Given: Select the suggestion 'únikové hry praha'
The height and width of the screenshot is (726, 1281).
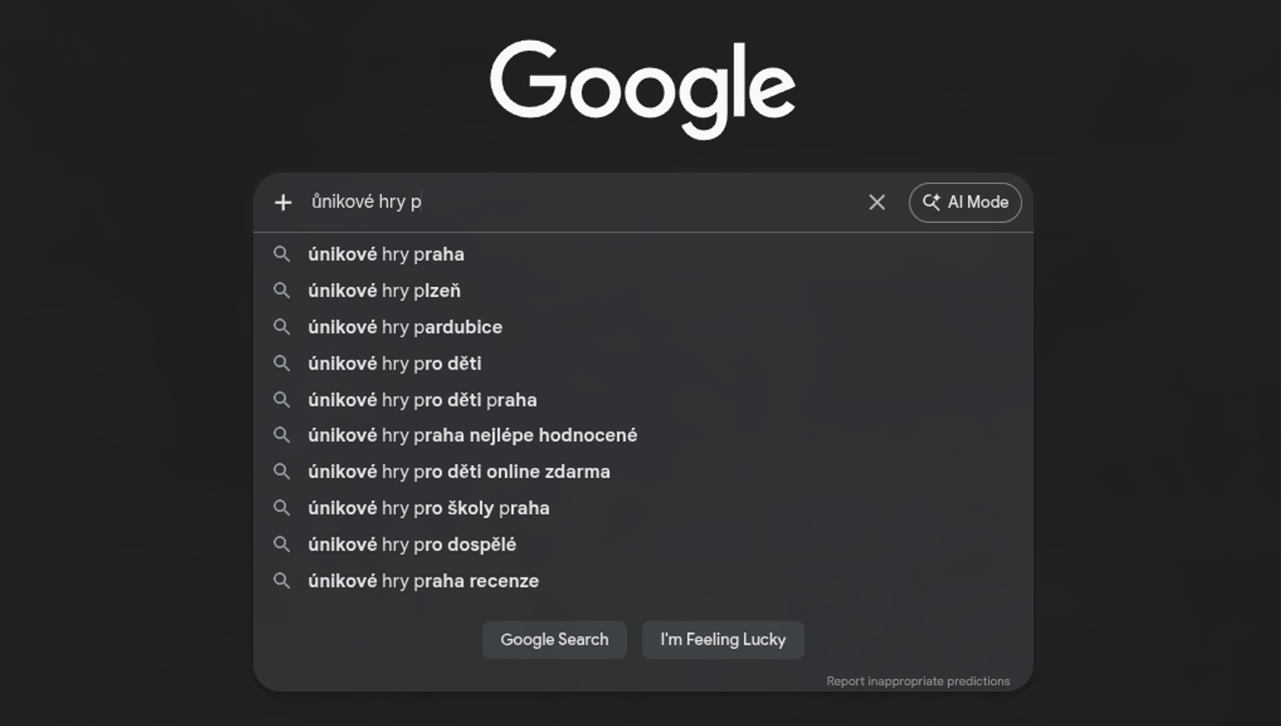Looking at the screenshot, I should pyautogui.click(x=387, y=254).
